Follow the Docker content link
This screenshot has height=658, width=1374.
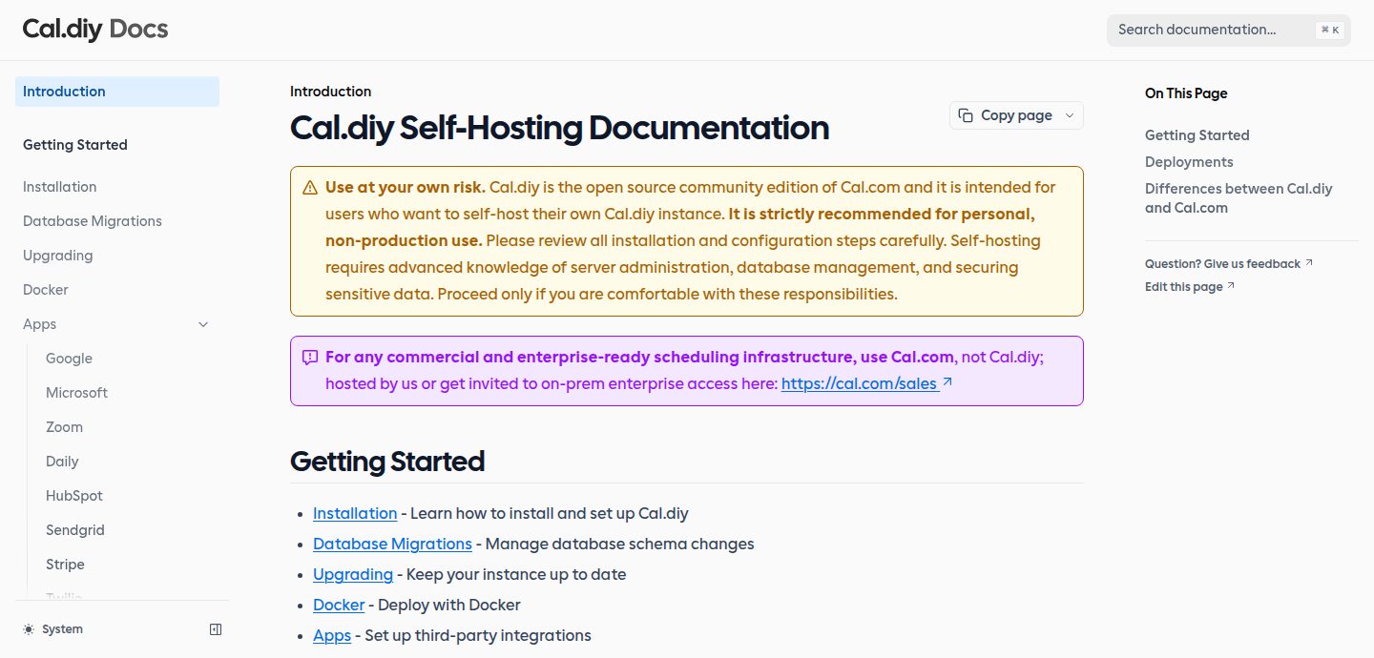[x=339, y=605]
